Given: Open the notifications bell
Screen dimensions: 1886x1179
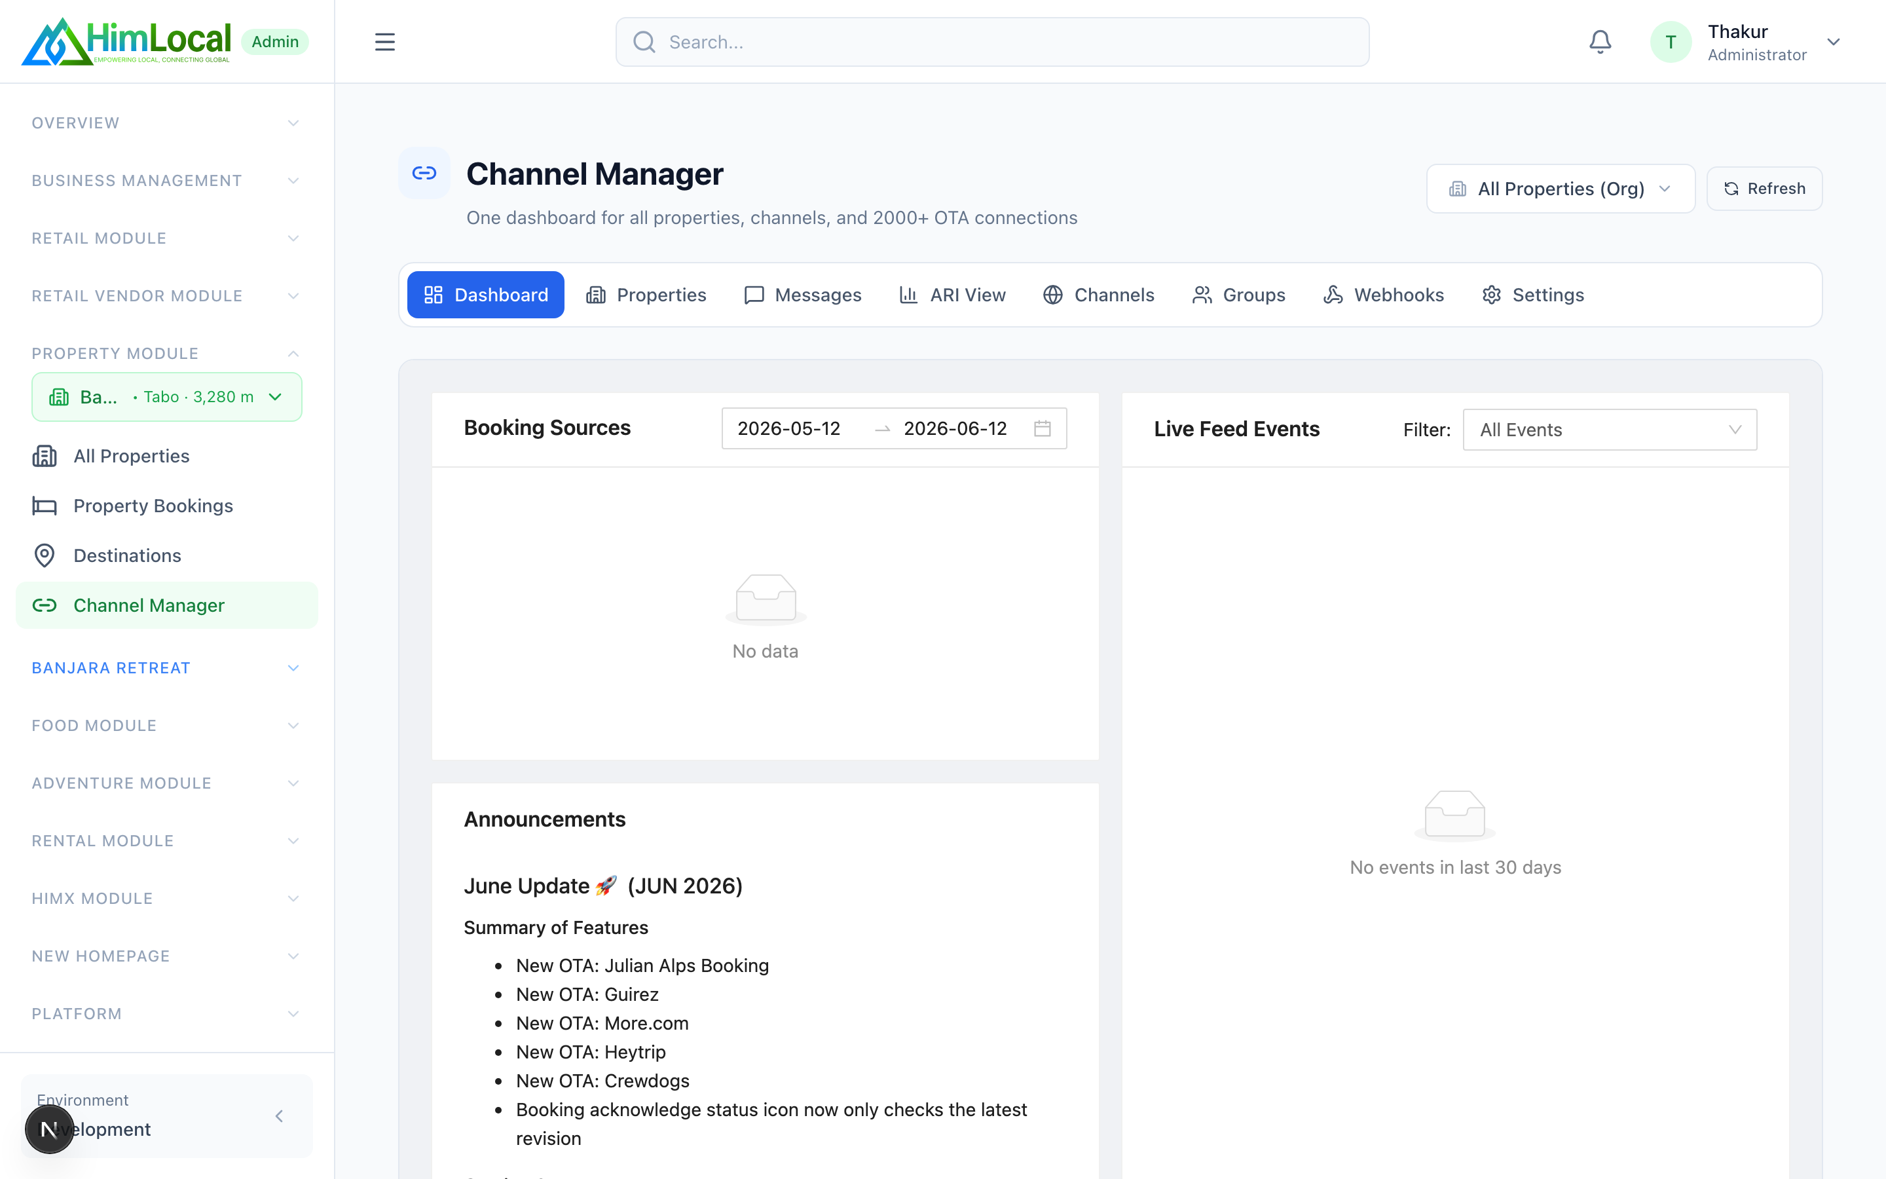Looking at the screenshot, I should tap(1600, 42).
